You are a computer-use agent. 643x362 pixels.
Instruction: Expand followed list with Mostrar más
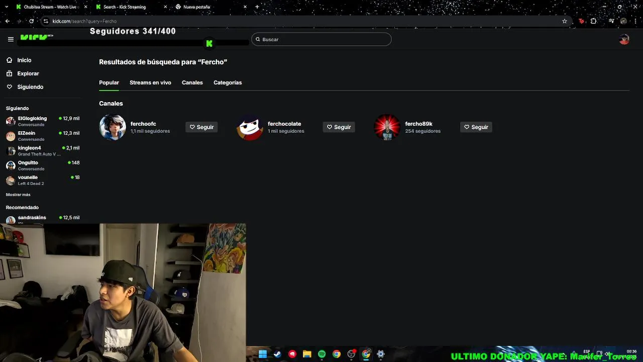(x=18, y=195)
